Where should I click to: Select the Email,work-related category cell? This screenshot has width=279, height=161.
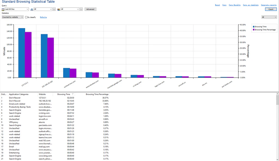tap(17, 104)
